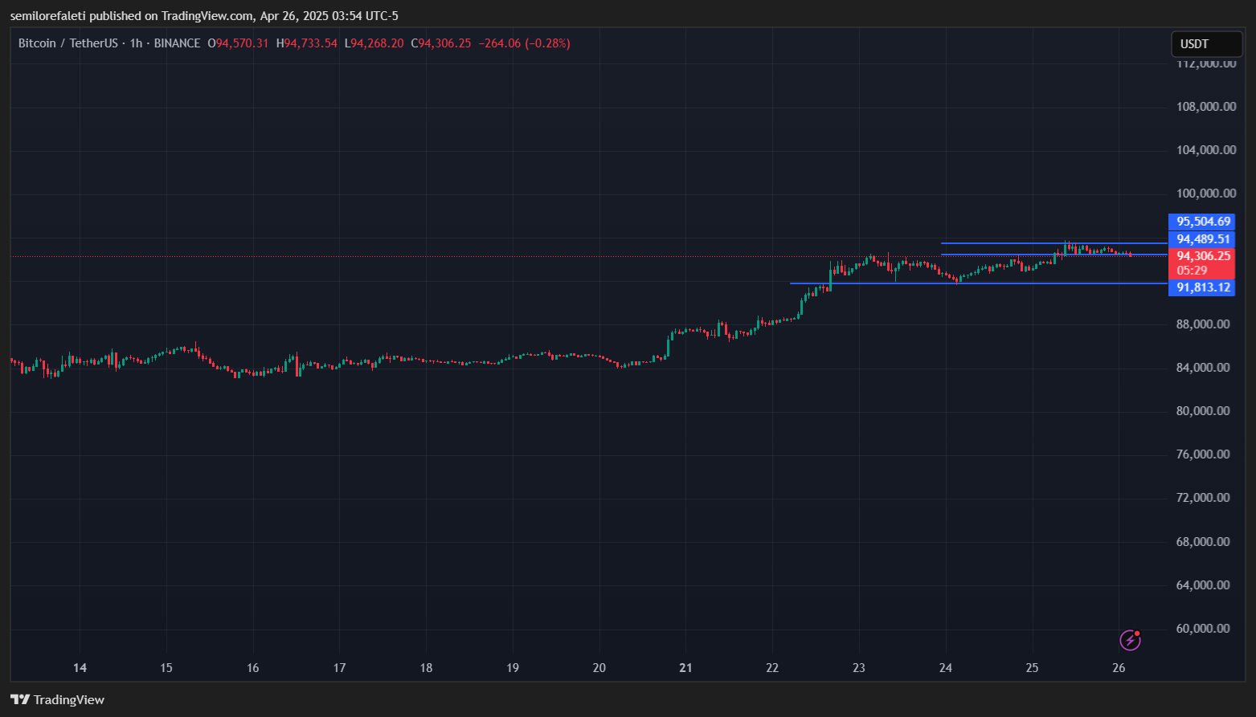
Task: Click the close price C94,306.25
Action: point(440,43)
